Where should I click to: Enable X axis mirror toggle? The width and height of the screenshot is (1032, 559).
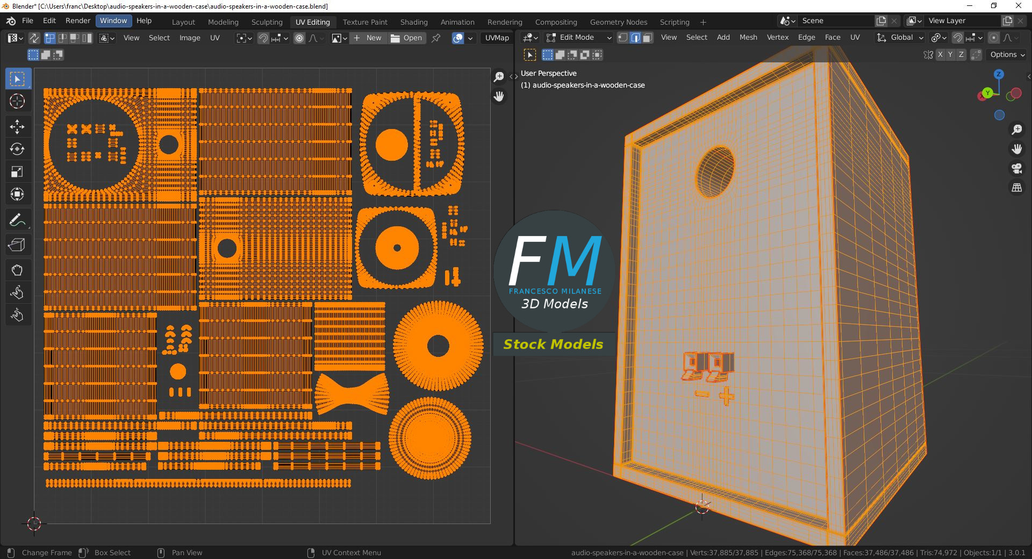[940, 55]
